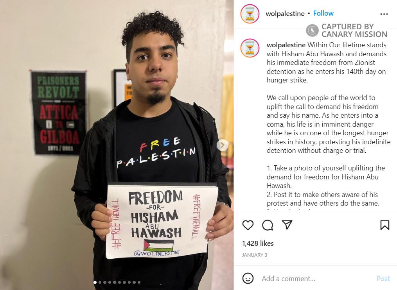397x290 pixels.
Task: View the 1,428 likes list
Action: click(258, 243)
